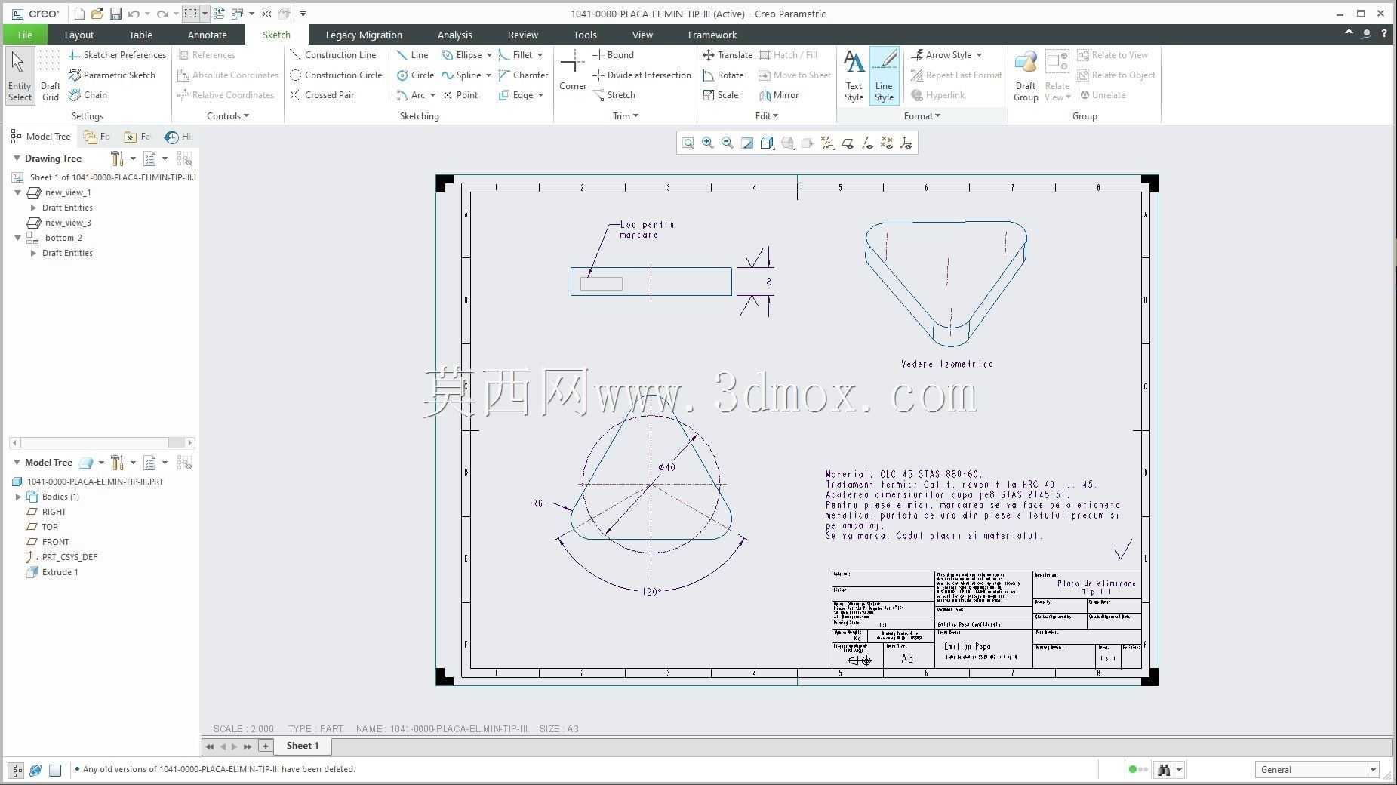Click the Crossed Pair button

pyautogui.click(x=322, y=95)
